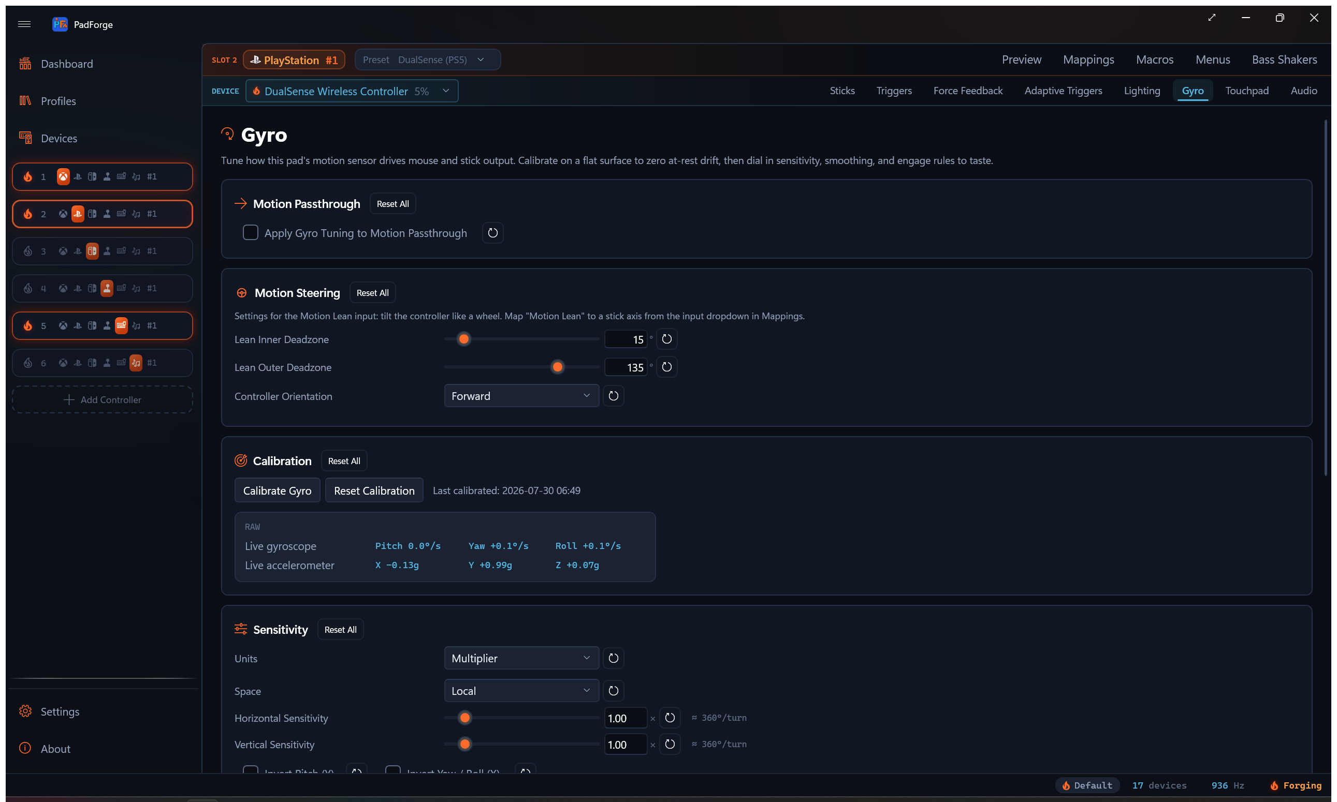Reset the Horizontal Sensitivity value
This screenshot has width=1337, height=802.
tap(670, 718)
